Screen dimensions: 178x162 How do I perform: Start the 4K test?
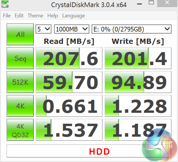(20, 106)
